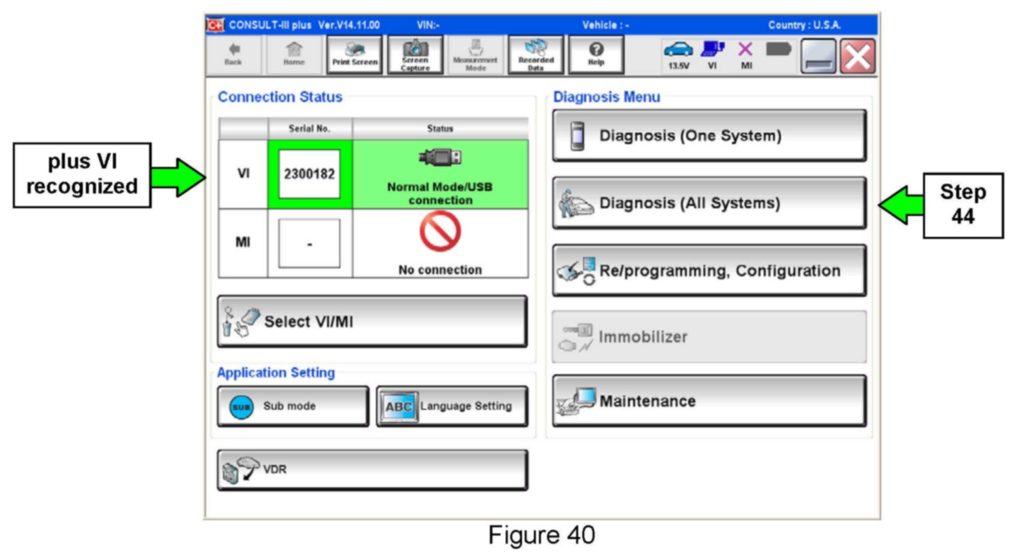This screenshot has width=1016, height=560.
Task: Open Recorded Data in the toolbar
Action: [535, 55]
